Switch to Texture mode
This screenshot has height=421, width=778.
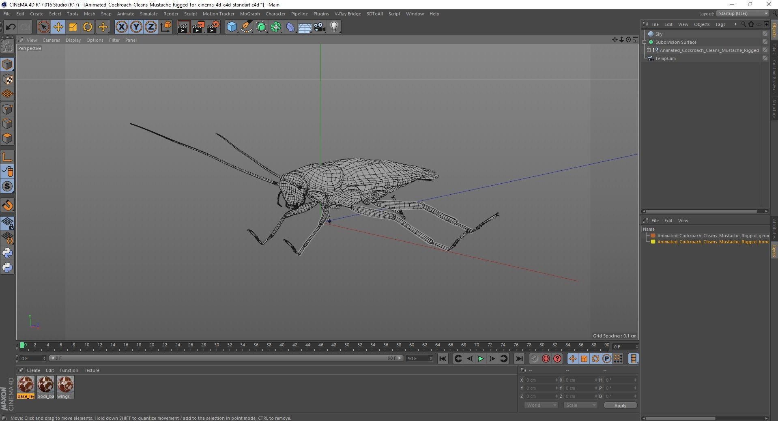click(x=7, y=79)
